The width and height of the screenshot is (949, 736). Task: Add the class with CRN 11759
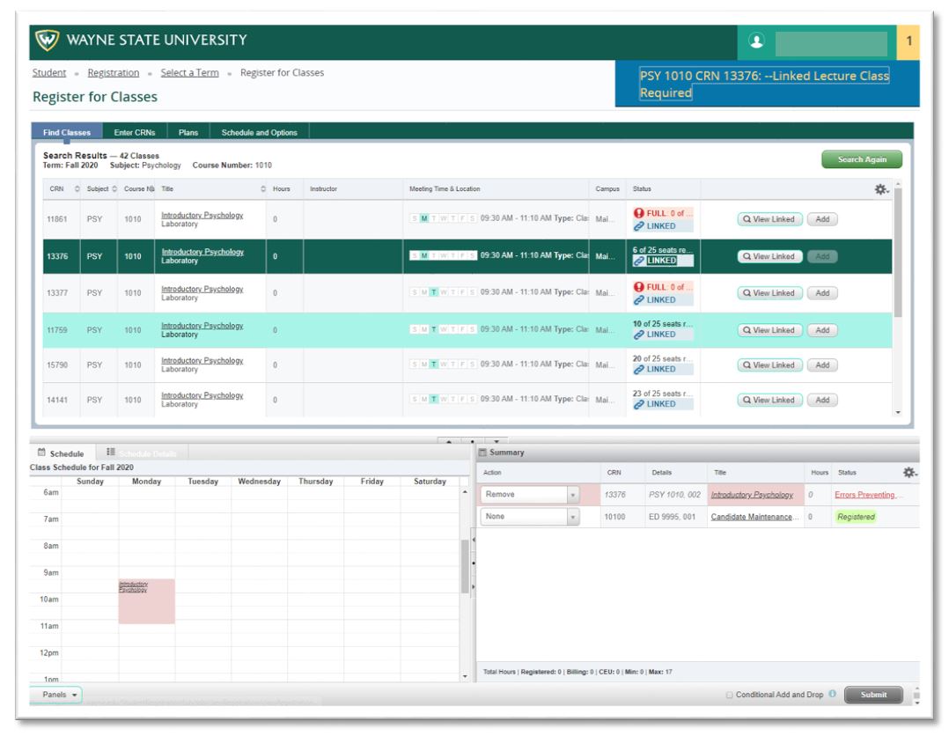coord(822,330)
